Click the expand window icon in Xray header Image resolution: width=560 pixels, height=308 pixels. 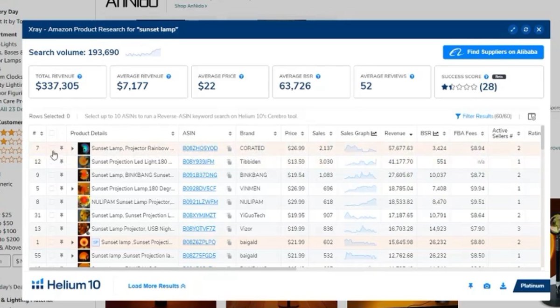tap(513, 29)
